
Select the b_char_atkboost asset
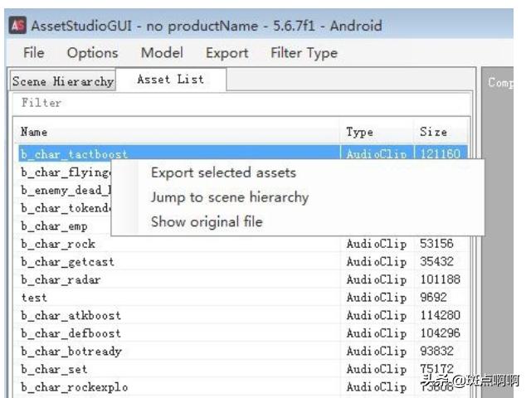click(71, 315)
